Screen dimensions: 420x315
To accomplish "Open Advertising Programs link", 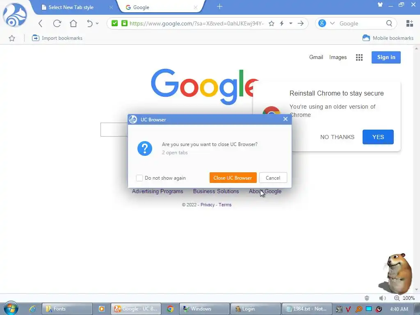I will pos(157,191).
